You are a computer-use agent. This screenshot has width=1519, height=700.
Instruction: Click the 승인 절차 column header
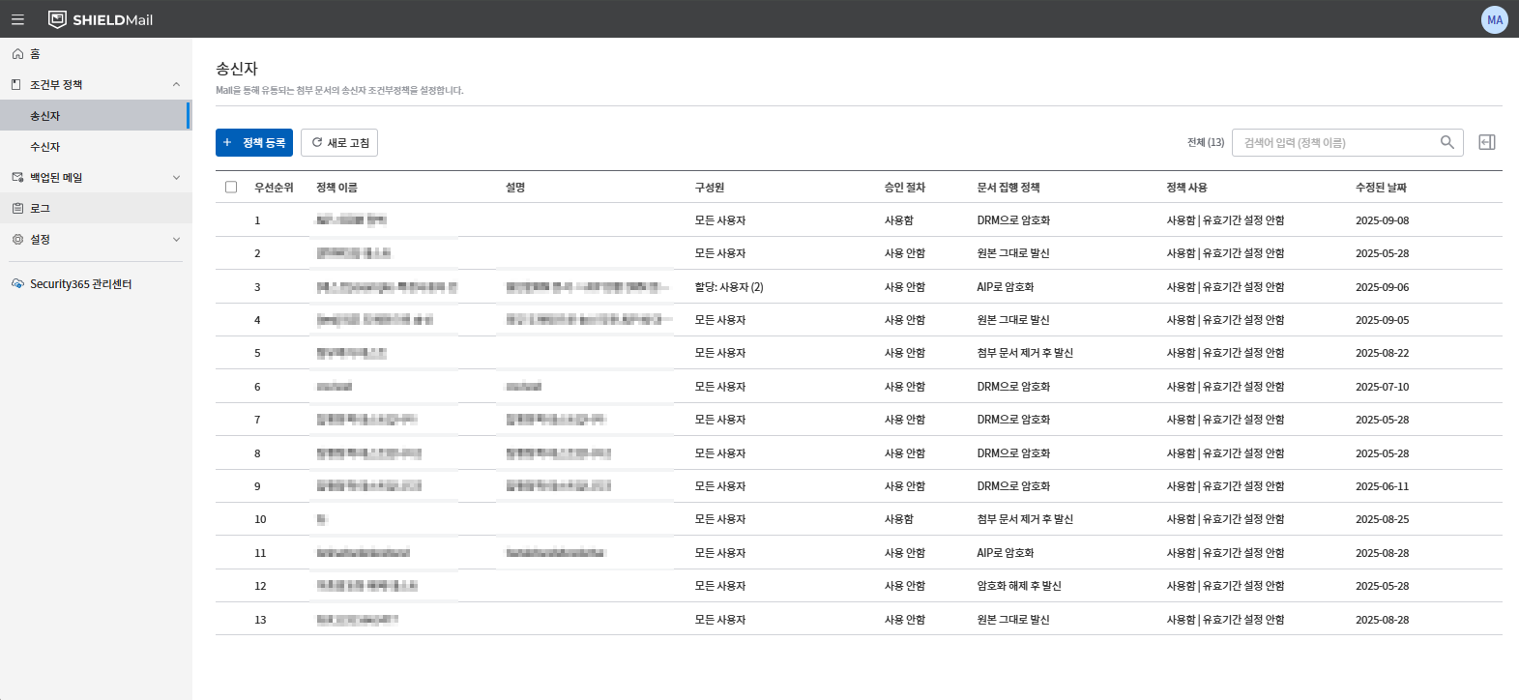pos(905,188)
